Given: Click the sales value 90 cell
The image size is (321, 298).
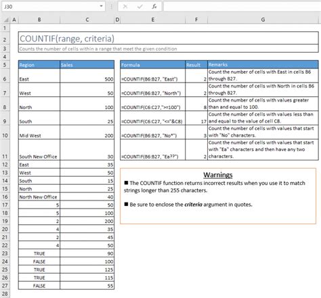Looking at the screenshot, I should pyautogui.click(x=87, y=253).
